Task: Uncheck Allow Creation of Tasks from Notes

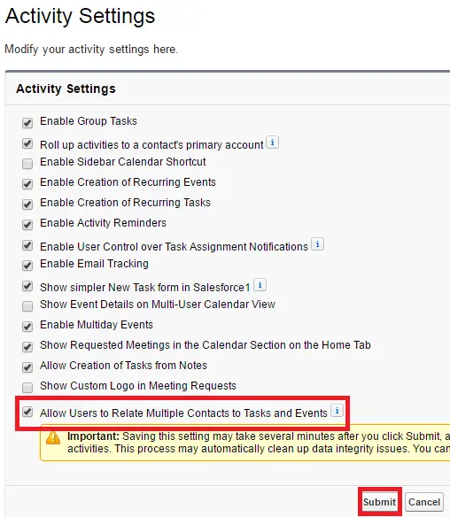Action: click(x=27, y=367)
